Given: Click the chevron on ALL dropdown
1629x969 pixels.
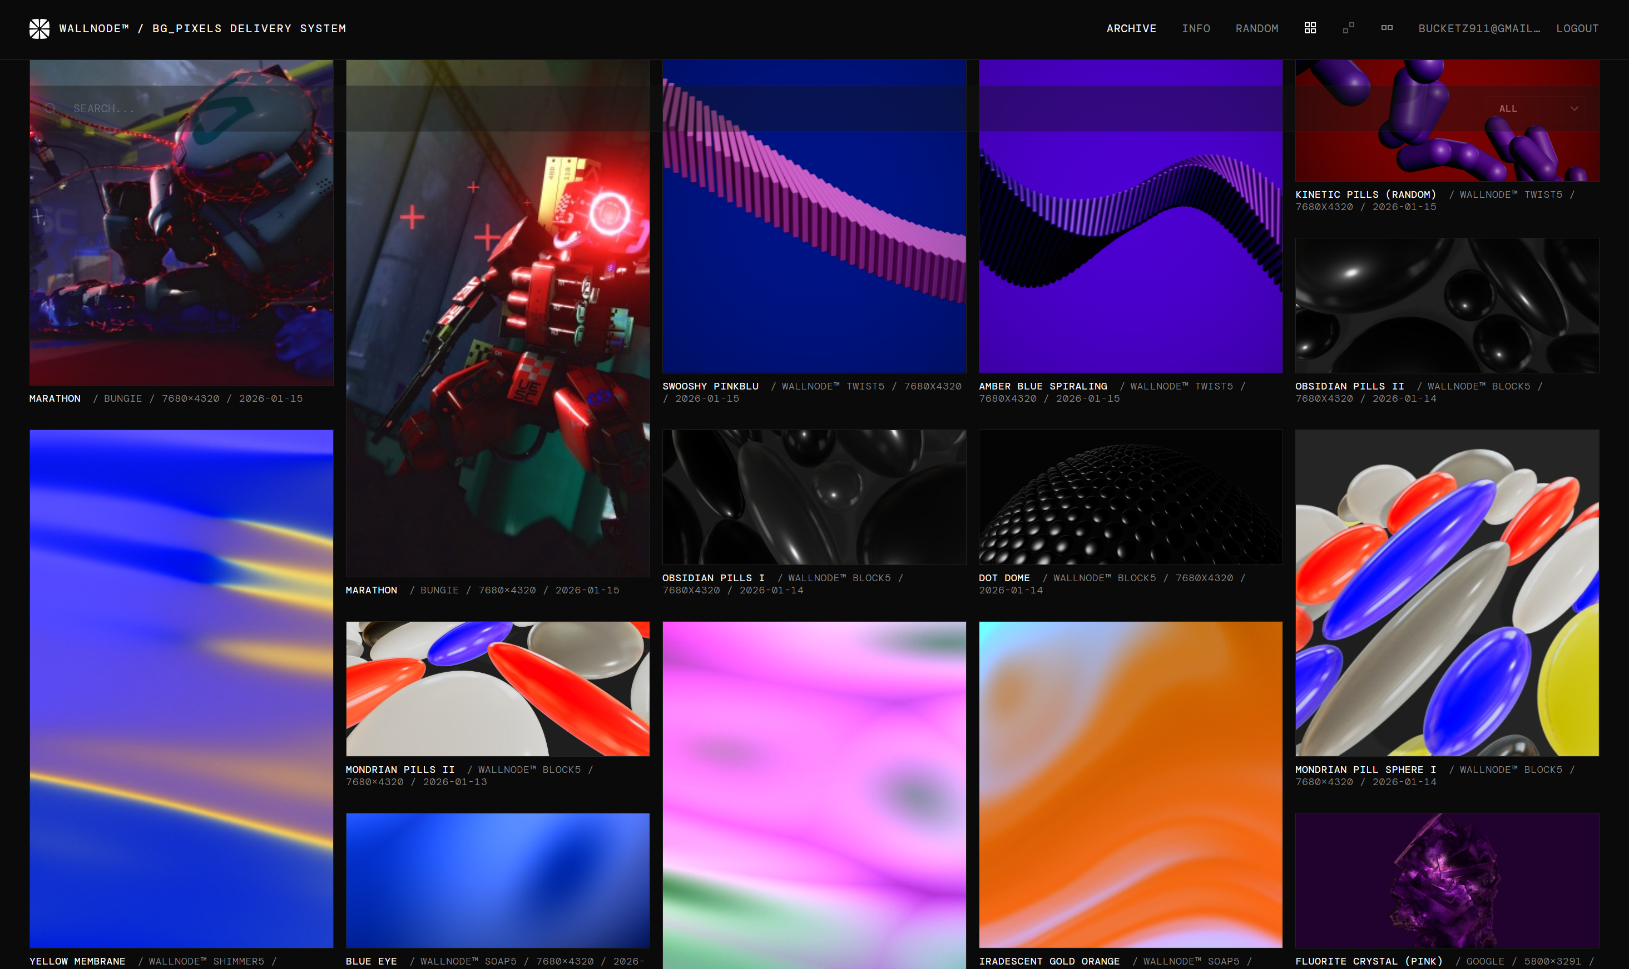Looking at the screenshot, I should point(1574,108).
